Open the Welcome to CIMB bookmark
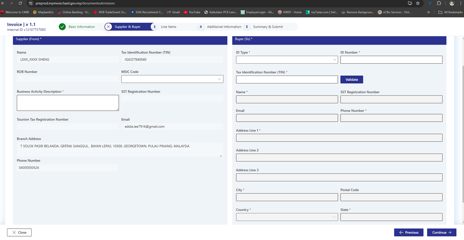464x240 pixels. coord(15,12)
